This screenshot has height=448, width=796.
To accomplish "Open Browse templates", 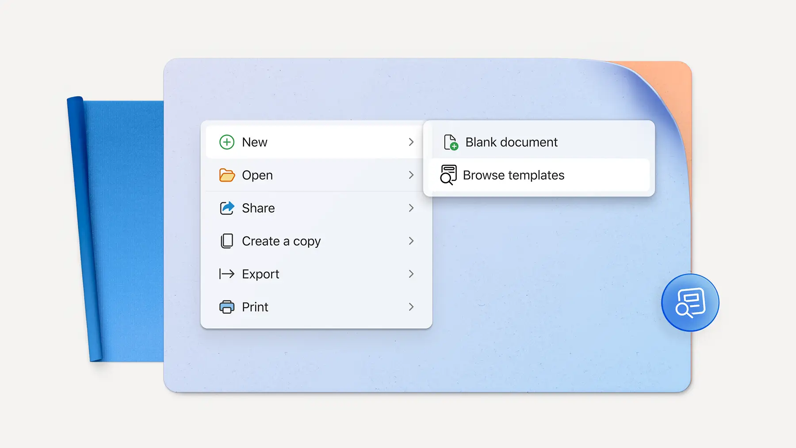I will pos(513,175).
